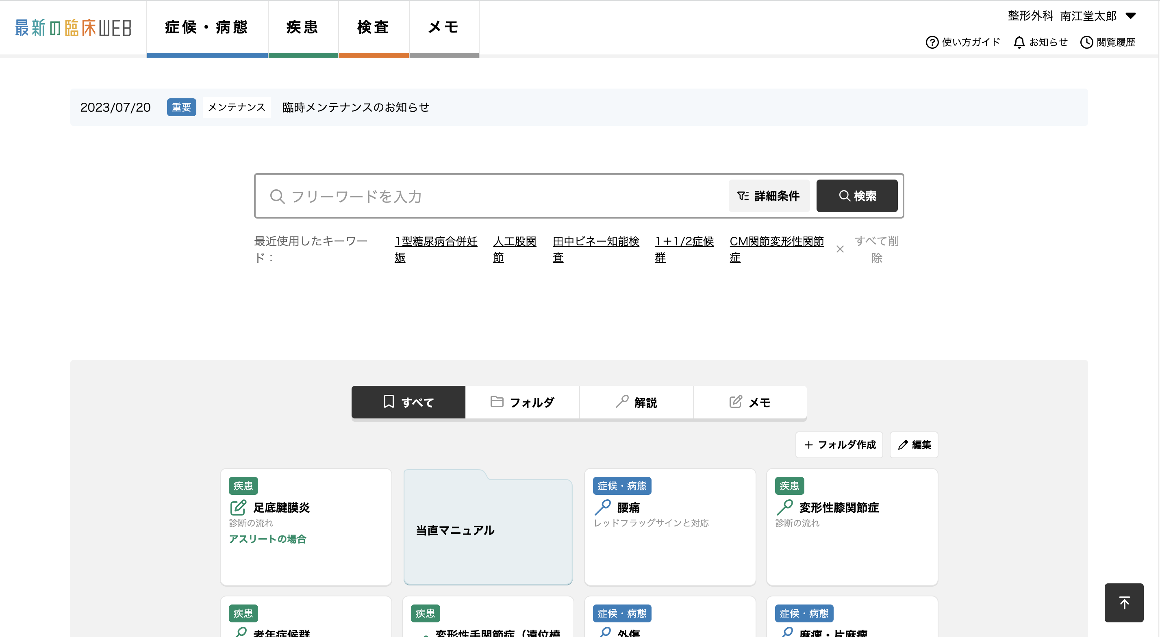Screen dimensions: 1160x637
Task: Expand the user menu arrow next to 南江堂太郎
Action: tap(1130, 16)
